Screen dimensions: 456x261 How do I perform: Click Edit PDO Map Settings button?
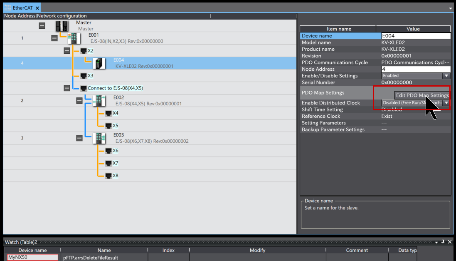coord(421,95)
